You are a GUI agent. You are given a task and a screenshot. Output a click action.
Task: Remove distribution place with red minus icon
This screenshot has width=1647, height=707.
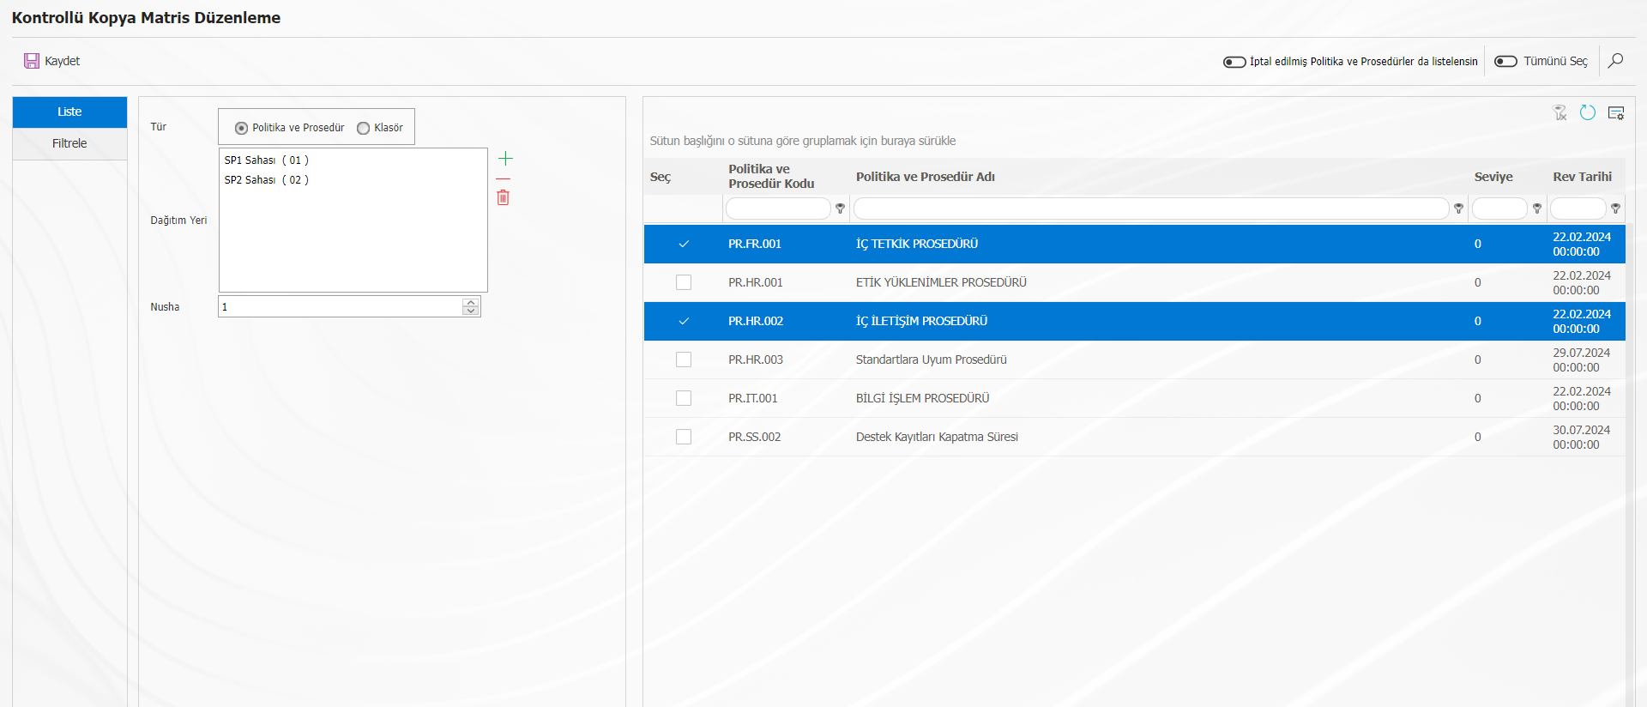click(504, 178)
